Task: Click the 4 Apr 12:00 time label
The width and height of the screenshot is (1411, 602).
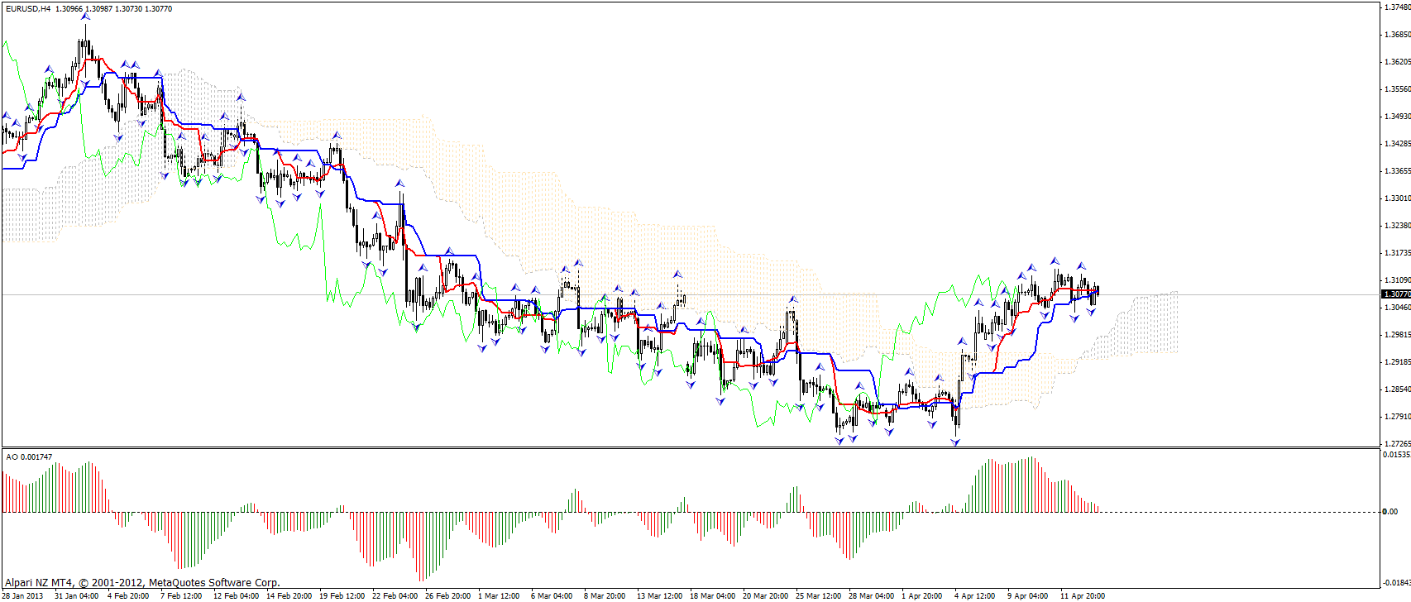Action: (975, 596)
